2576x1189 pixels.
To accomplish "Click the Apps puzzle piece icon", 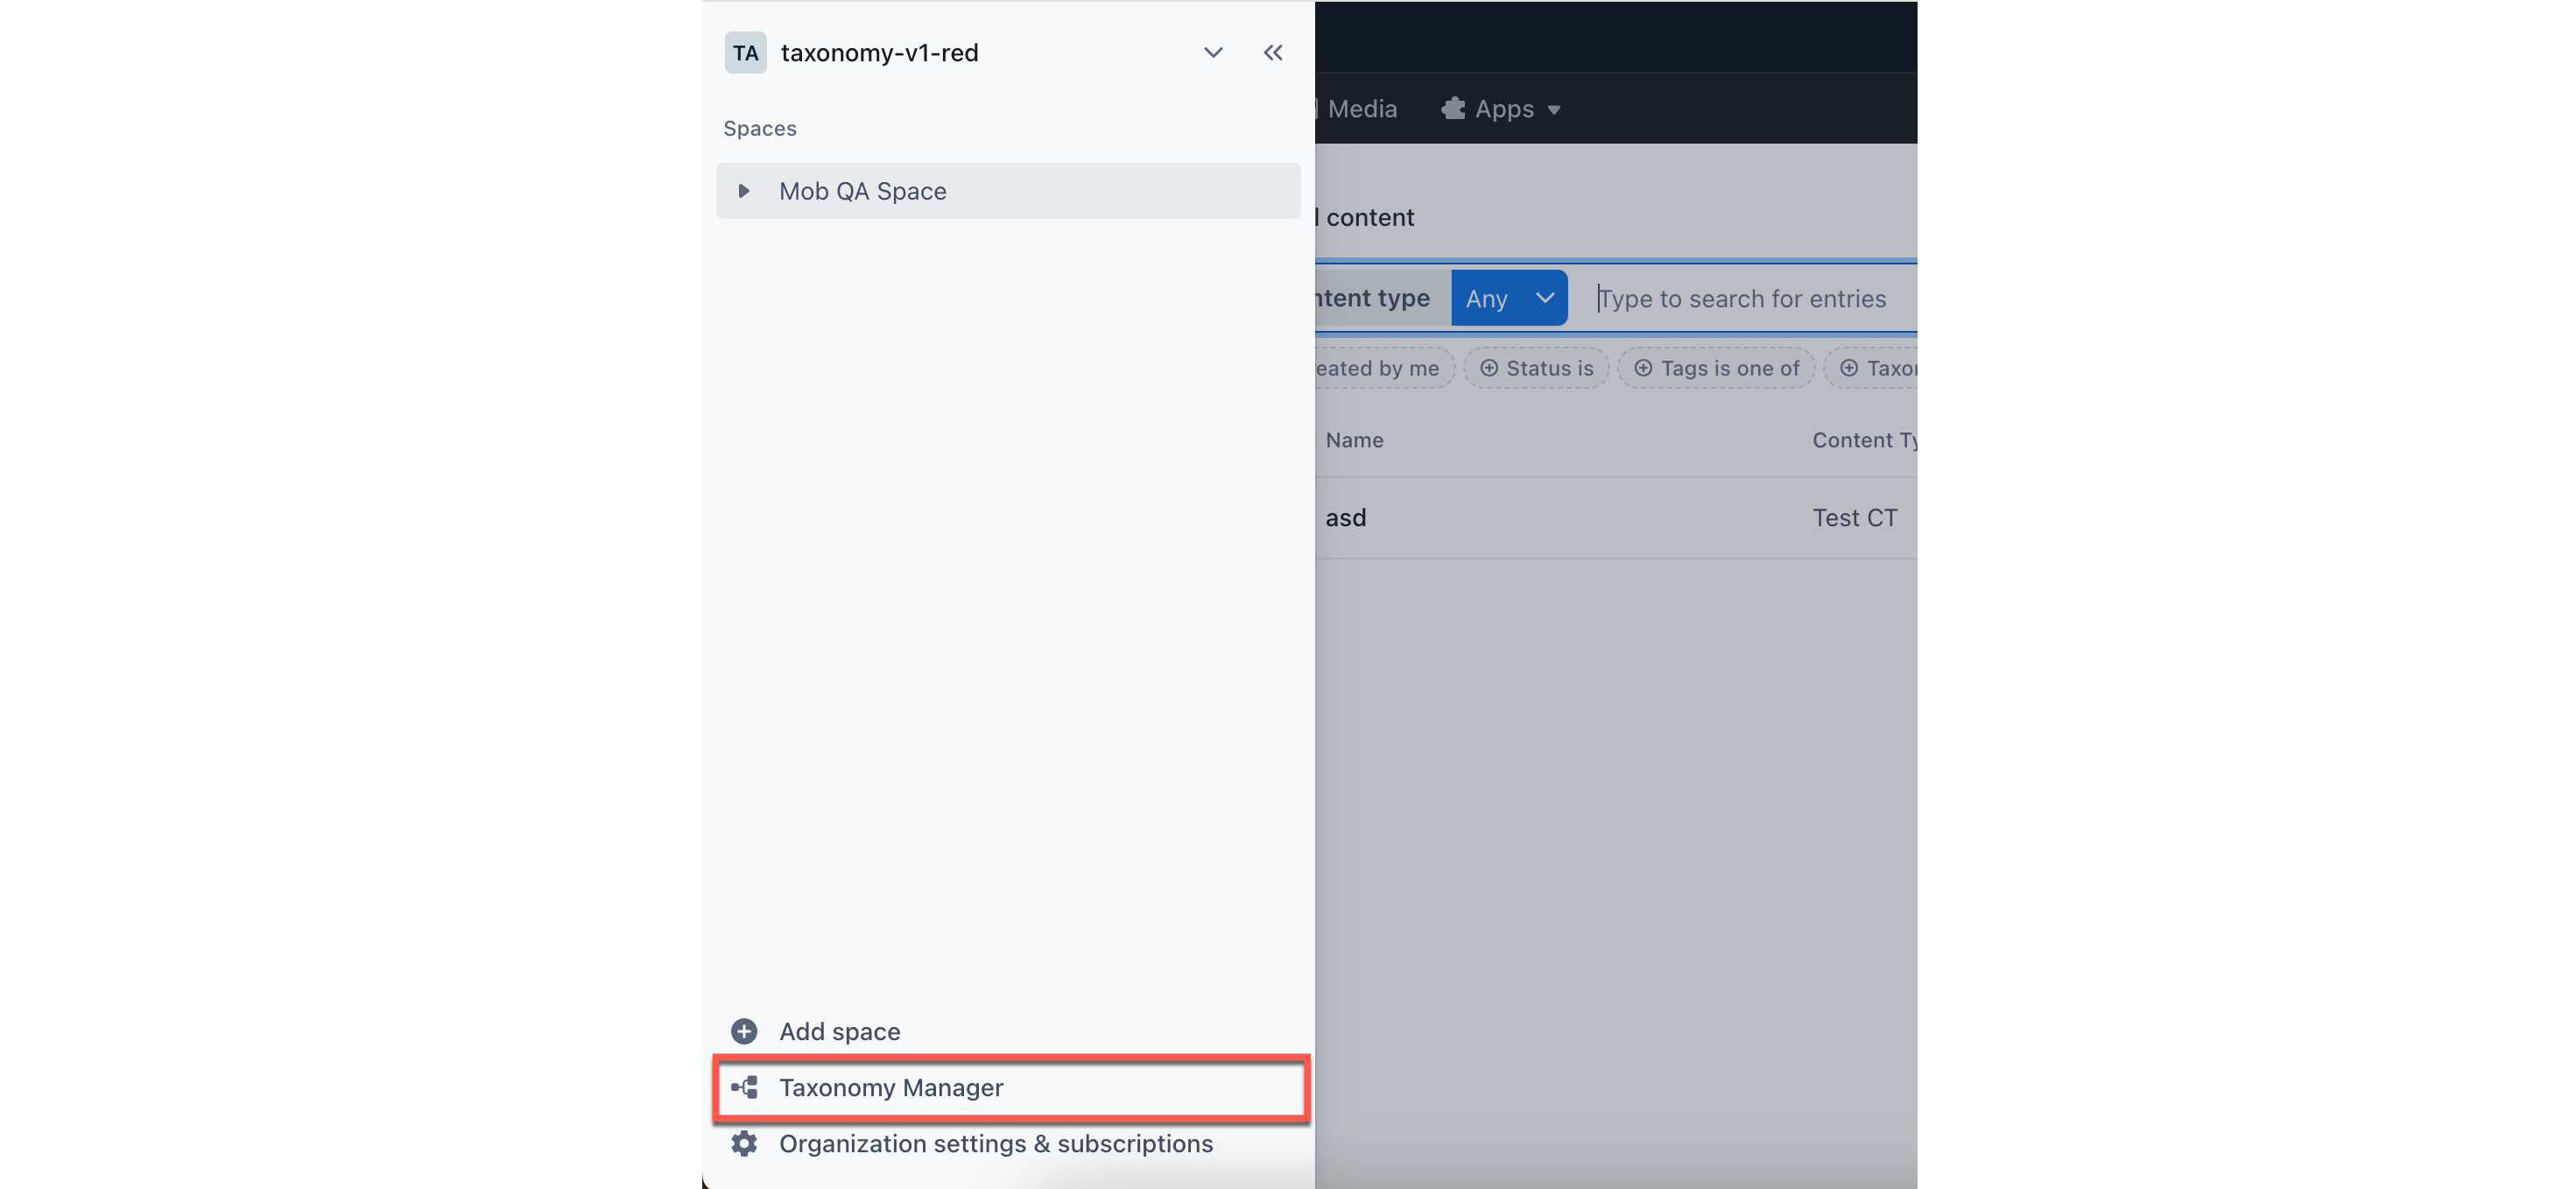I will click(x=1453, y=108).
